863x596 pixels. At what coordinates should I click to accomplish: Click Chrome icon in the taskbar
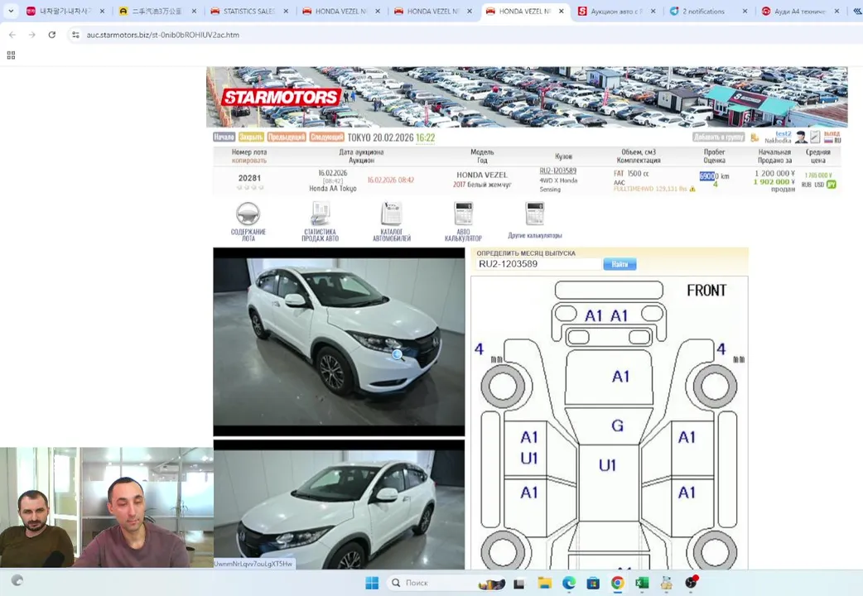618,583
